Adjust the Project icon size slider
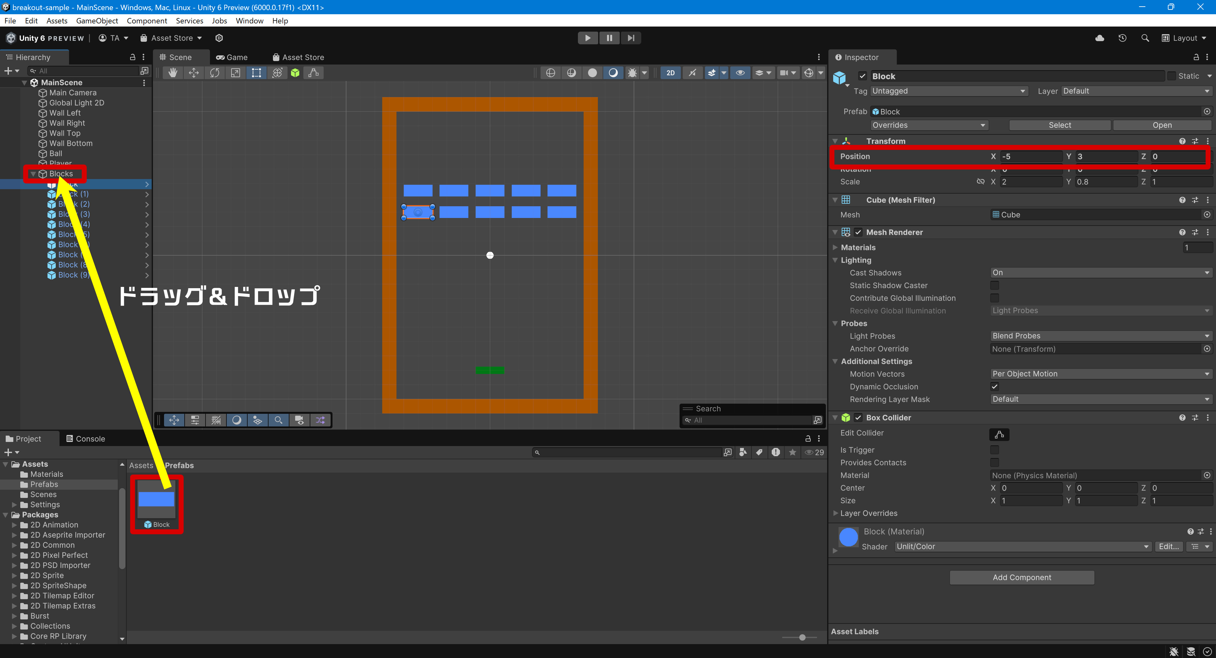1216x658 pixels. pos(802,637)
